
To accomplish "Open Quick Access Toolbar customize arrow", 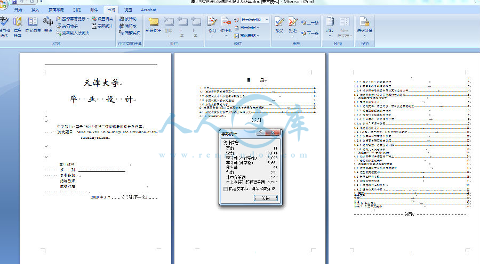I will coord(41,2).
